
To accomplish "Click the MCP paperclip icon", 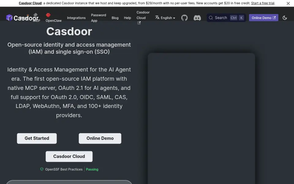I will [x=36, y=15].
